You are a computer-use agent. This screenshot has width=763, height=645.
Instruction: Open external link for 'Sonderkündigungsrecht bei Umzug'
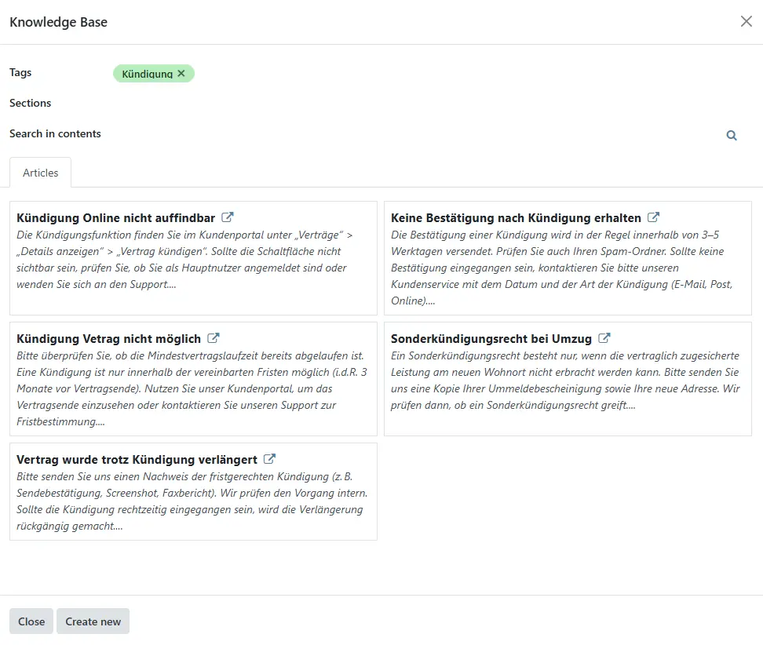[604, 337]
